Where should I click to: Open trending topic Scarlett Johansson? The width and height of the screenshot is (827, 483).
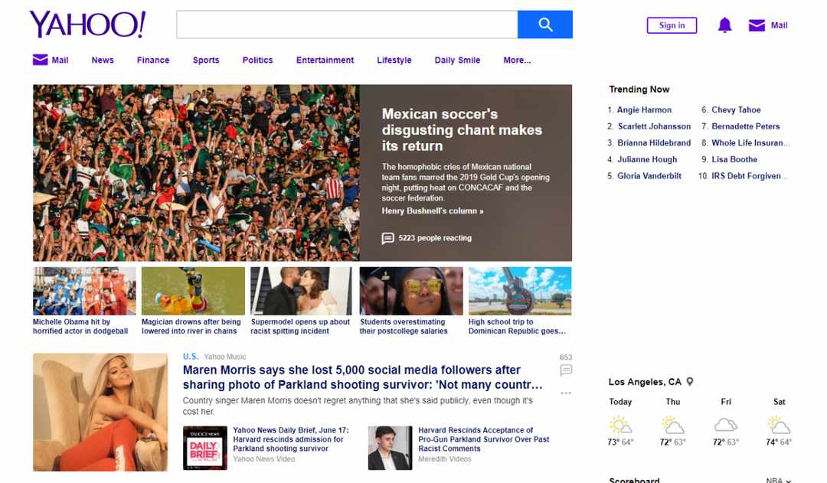654,126
